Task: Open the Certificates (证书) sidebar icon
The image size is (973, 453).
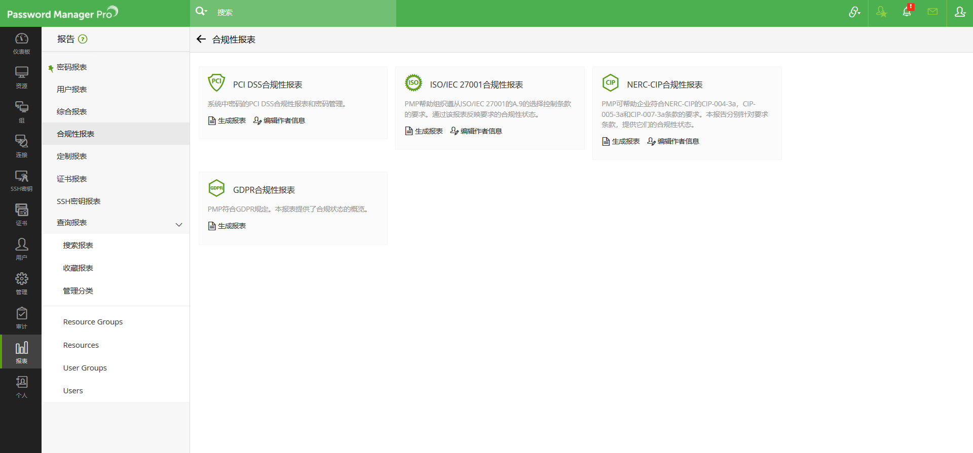Action: (21, 215)
